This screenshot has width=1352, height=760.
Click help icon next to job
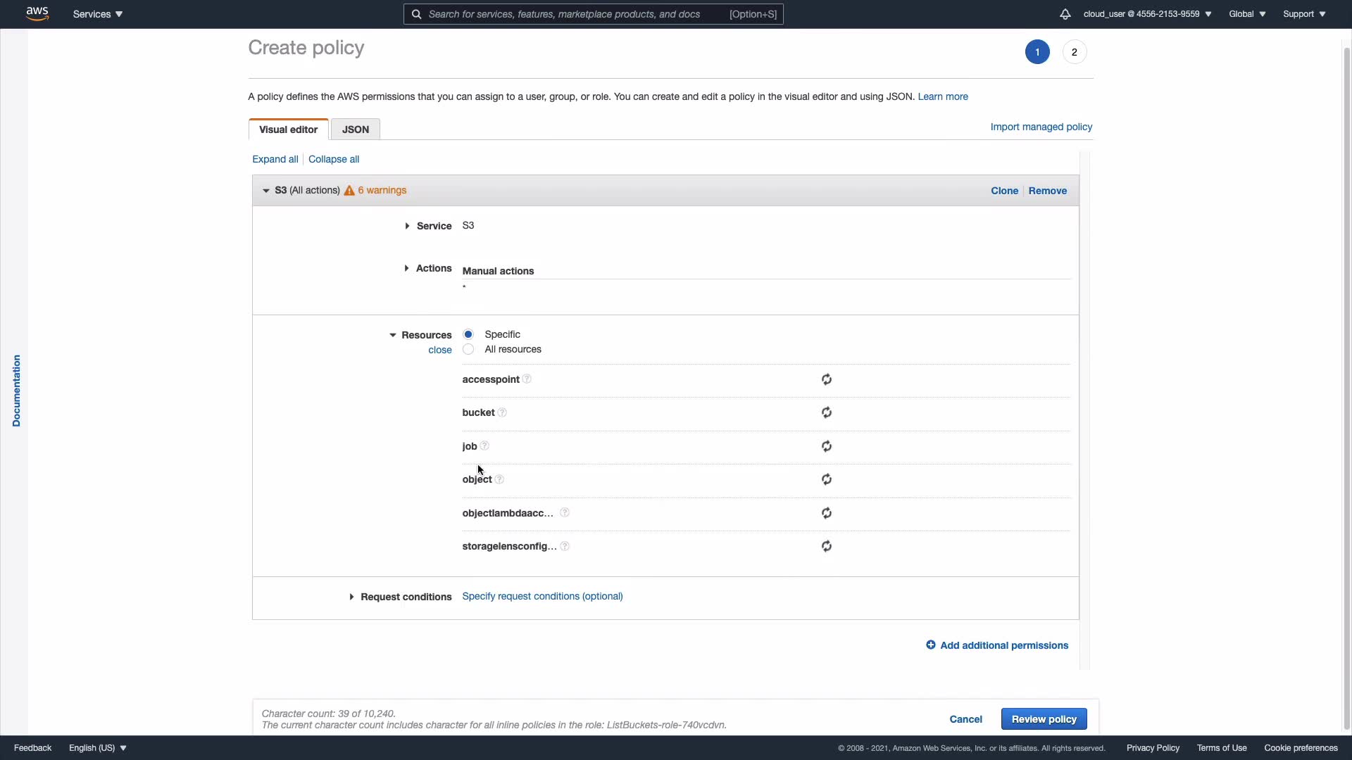[x=484, y=446]
